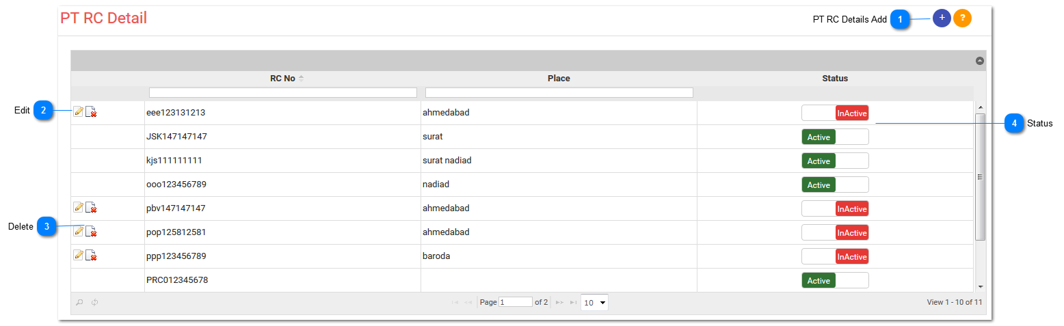
Task: Delete the eee123131213 record
Action: [x=91, y=112]
